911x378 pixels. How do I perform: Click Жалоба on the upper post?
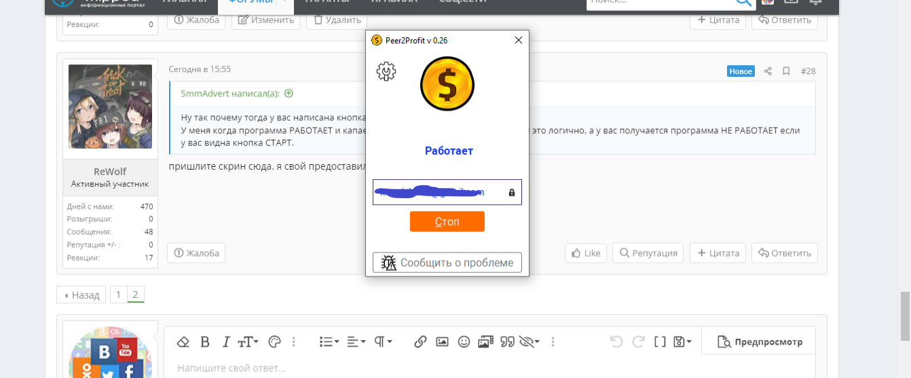pos(196,20)
